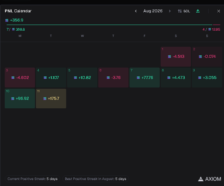Screen dimensions: 224x186
Task: Open highlighted day 11 cell with +175.7
Action: 51,99
